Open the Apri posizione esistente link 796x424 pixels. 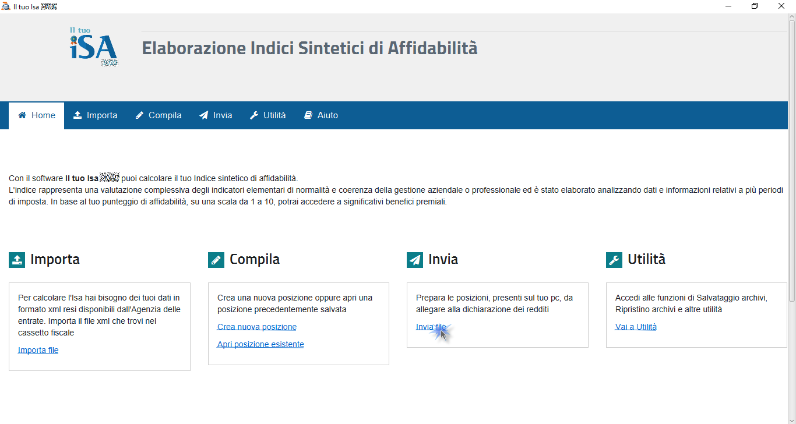point(260,344)
